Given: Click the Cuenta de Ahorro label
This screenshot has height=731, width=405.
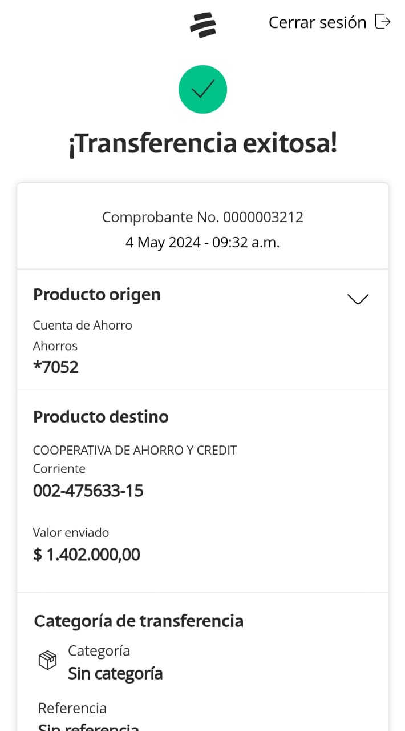Looking at the screenshot, I should (83, 325).
